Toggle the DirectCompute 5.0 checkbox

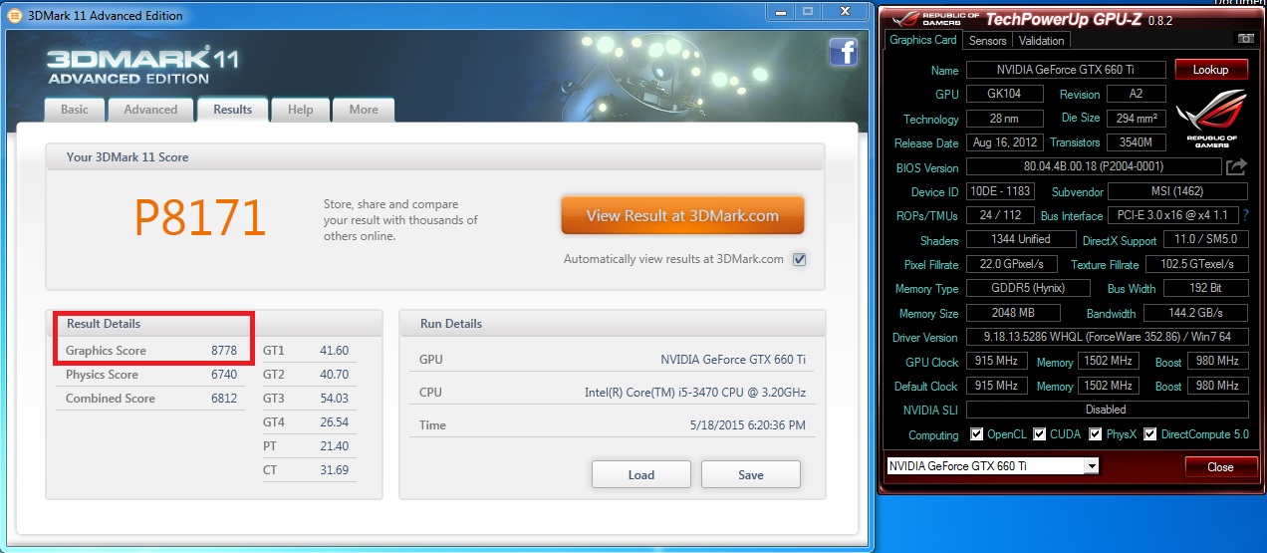pos(1150,434)
